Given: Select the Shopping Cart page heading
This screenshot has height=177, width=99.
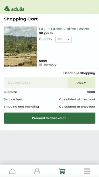Looking at the screenshot, I should pyautogui.click(x=21, y=19).
